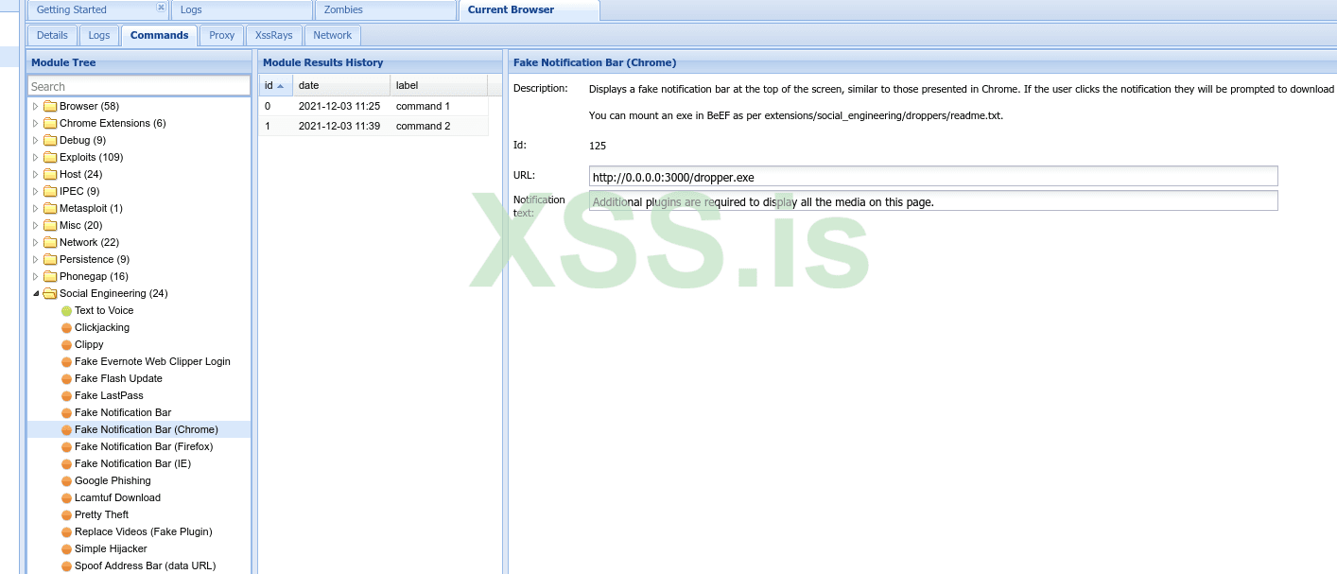Click the Exploits folder icon
1337x574 pixels.
click(50, 157)
